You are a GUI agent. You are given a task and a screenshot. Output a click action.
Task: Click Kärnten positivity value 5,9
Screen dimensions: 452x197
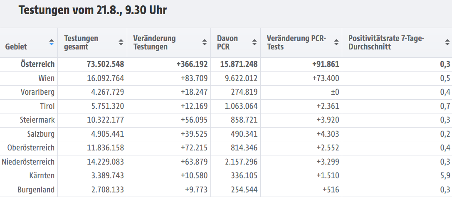[445, 176]
